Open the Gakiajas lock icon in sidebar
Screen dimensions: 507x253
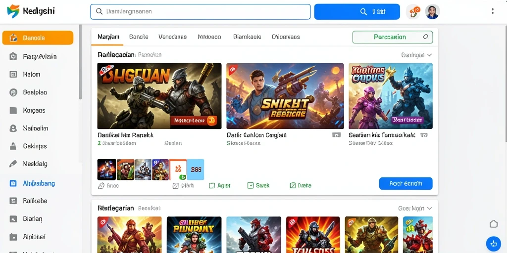click(13, 146)
